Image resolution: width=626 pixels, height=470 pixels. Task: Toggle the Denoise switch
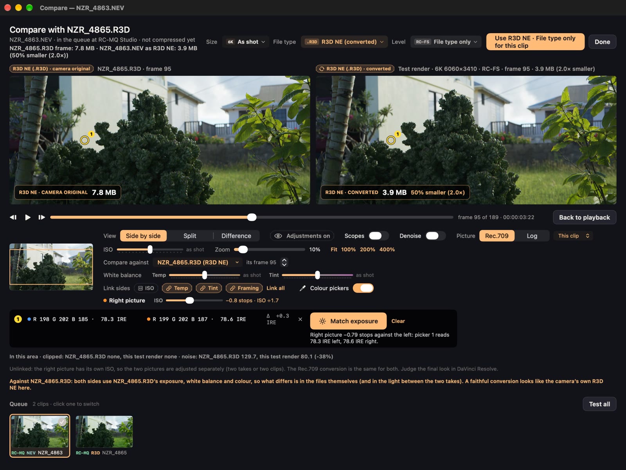coord(435,236)
